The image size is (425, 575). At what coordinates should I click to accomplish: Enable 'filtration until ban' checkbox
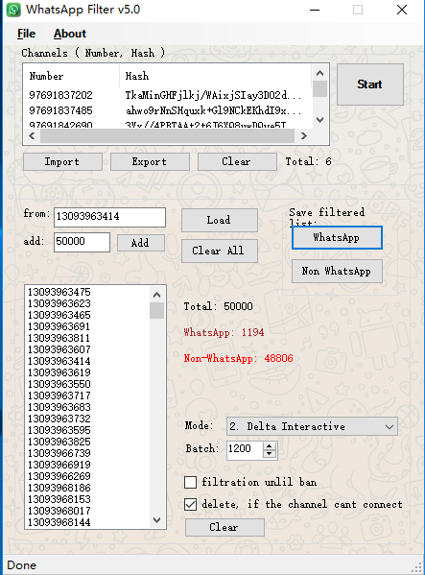coord(191,482)
